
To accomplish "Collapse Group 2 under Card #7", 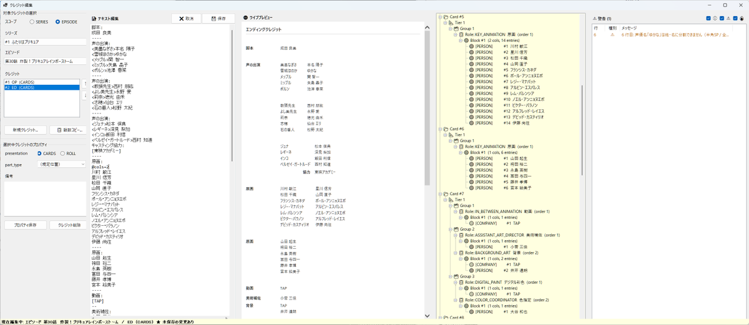I will point(451,229).
